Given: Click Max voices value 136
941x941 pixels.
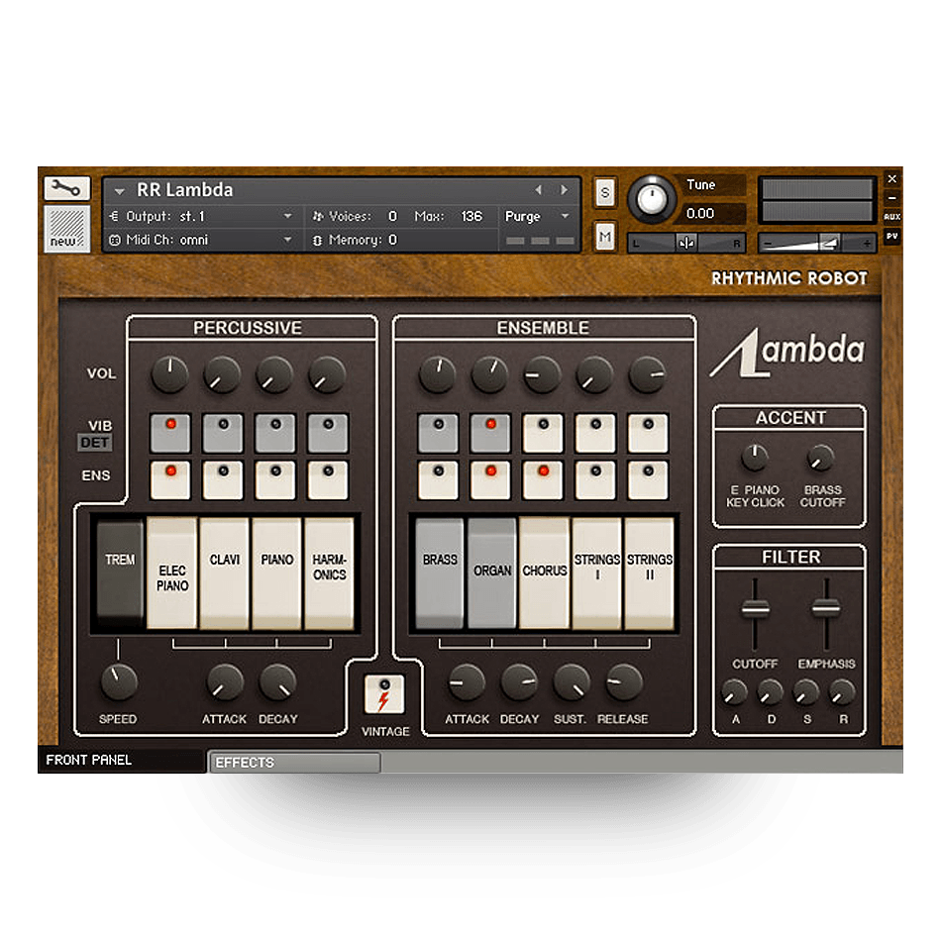Looking at the screenshot, I should click(471, 216).
